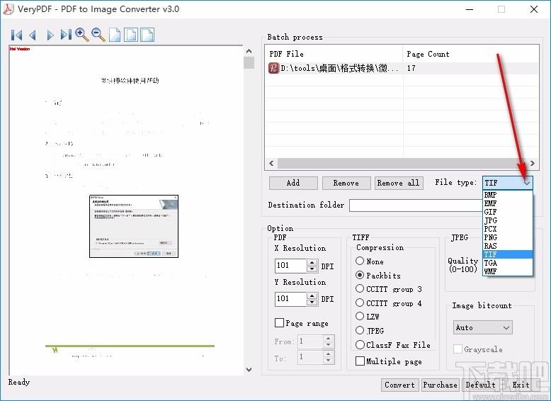
Task: Choose ClassF Fax File option
Action: tap(360, 345)
